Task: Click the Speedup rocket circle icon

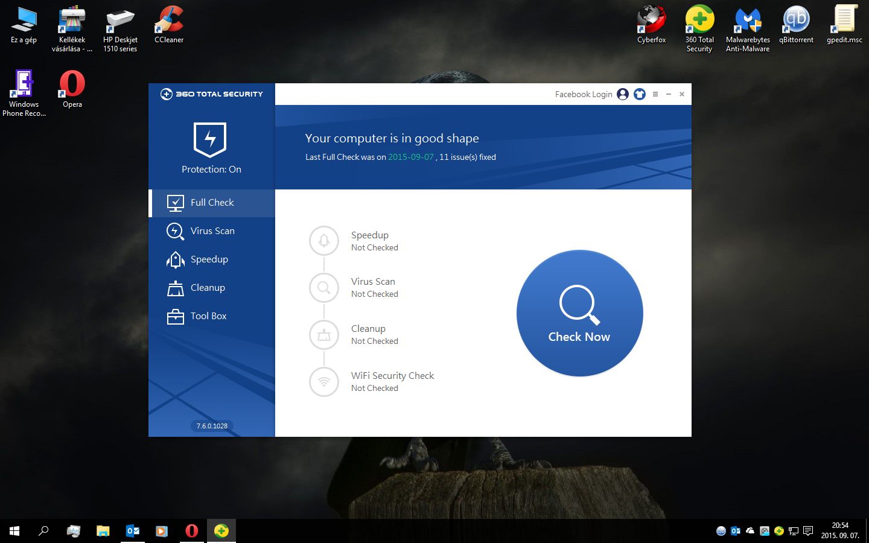Action: (324, 241)
